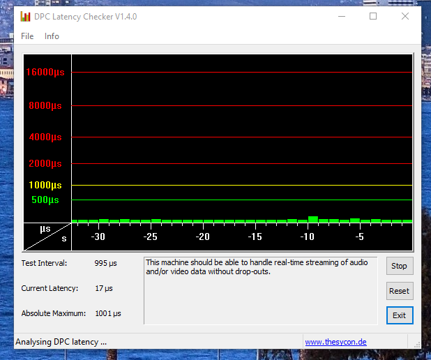Click the µs/s axis unit corner box

tap(47, 237)
